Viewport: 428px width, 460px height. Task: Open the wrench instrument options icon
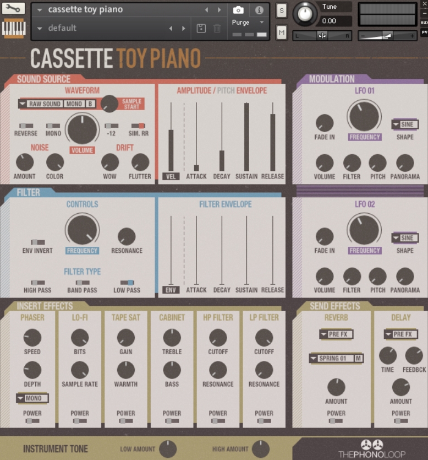13,8
